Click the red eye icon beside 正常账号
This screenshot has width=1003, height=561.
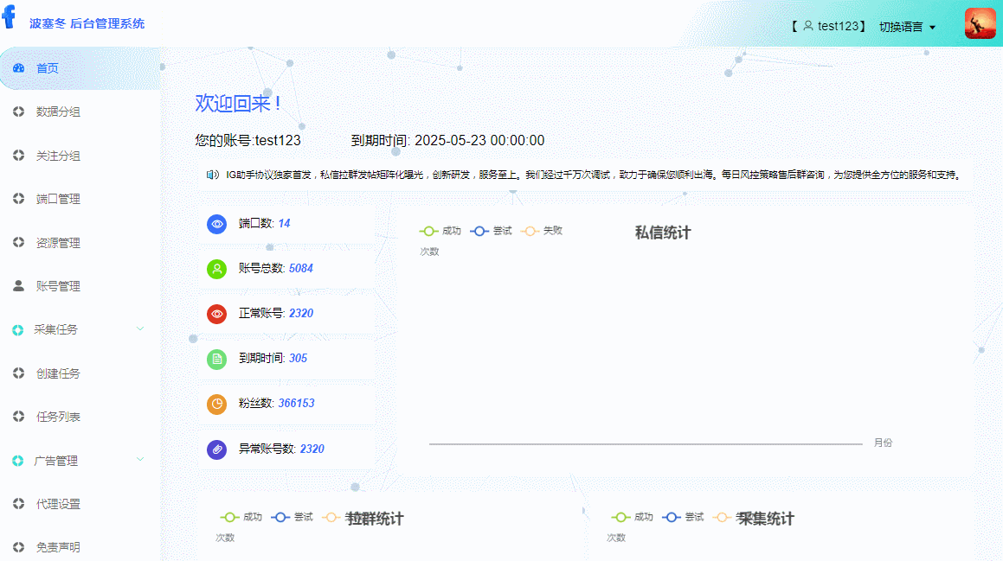tap(216, 314)
